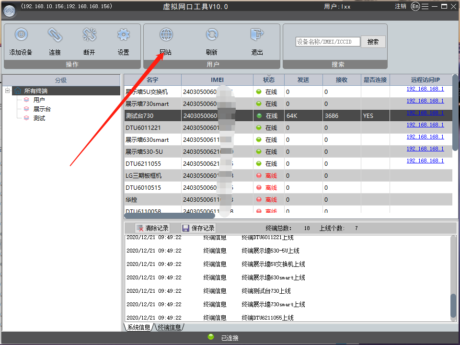The height and width of the screenshot is (345, 460).
Task: Click the 保存记录 save log button
Action: coord(198,228)
